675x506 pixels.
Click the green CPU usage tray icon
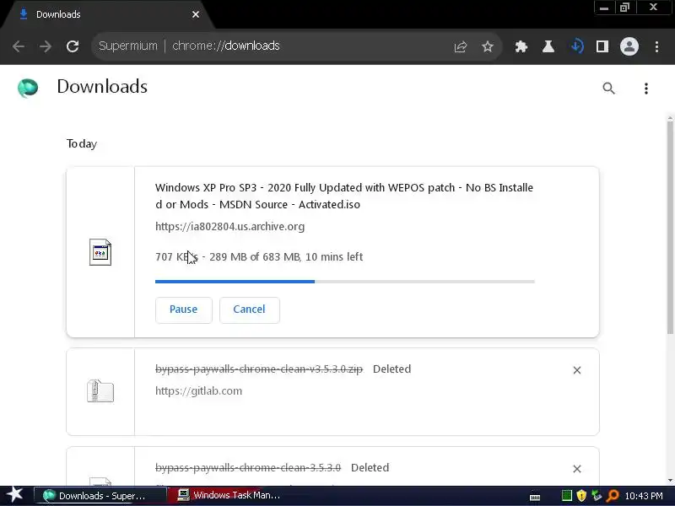coord(567,496)
